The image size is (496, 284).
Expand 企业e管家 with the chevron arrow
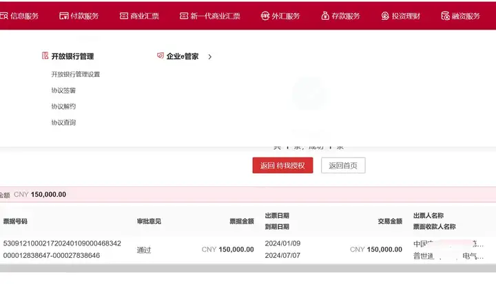coord(210,56)
